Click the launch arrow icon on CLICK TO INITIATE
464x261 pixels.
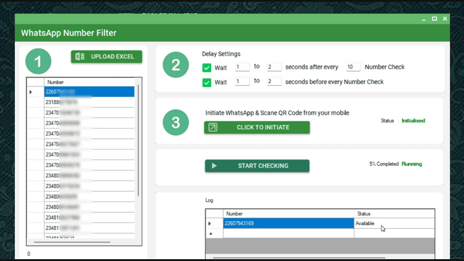[x=212, y=127]
